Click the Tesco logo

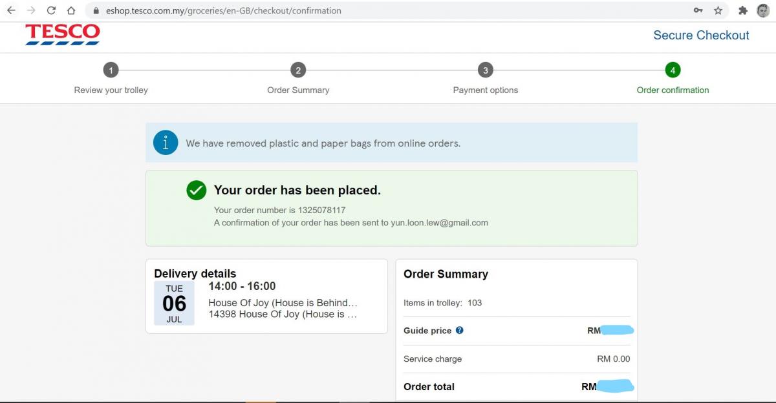(x=63, y=35)
